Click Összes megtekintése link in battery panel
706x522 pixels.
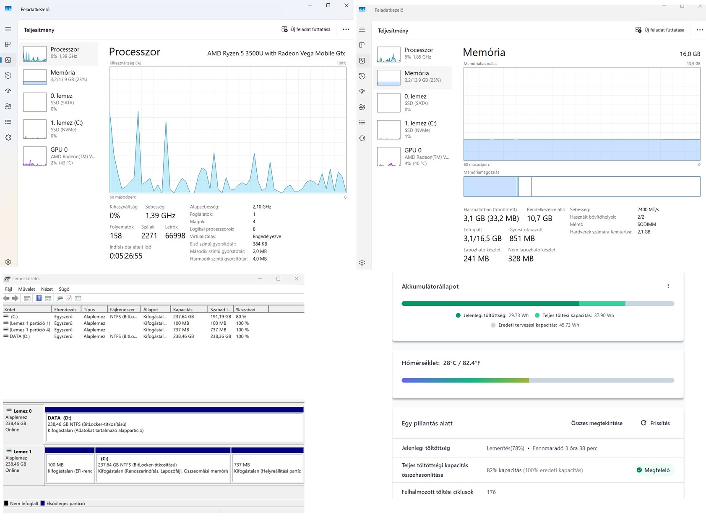(597, 423)
